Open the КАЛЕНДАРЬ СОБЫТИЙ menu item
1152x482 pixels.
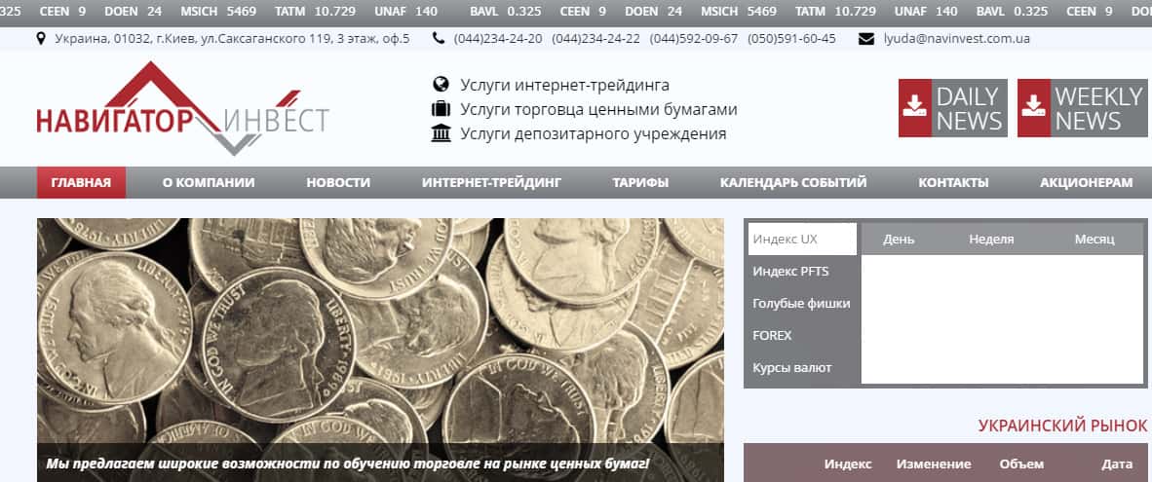click(x=793, y=183)
